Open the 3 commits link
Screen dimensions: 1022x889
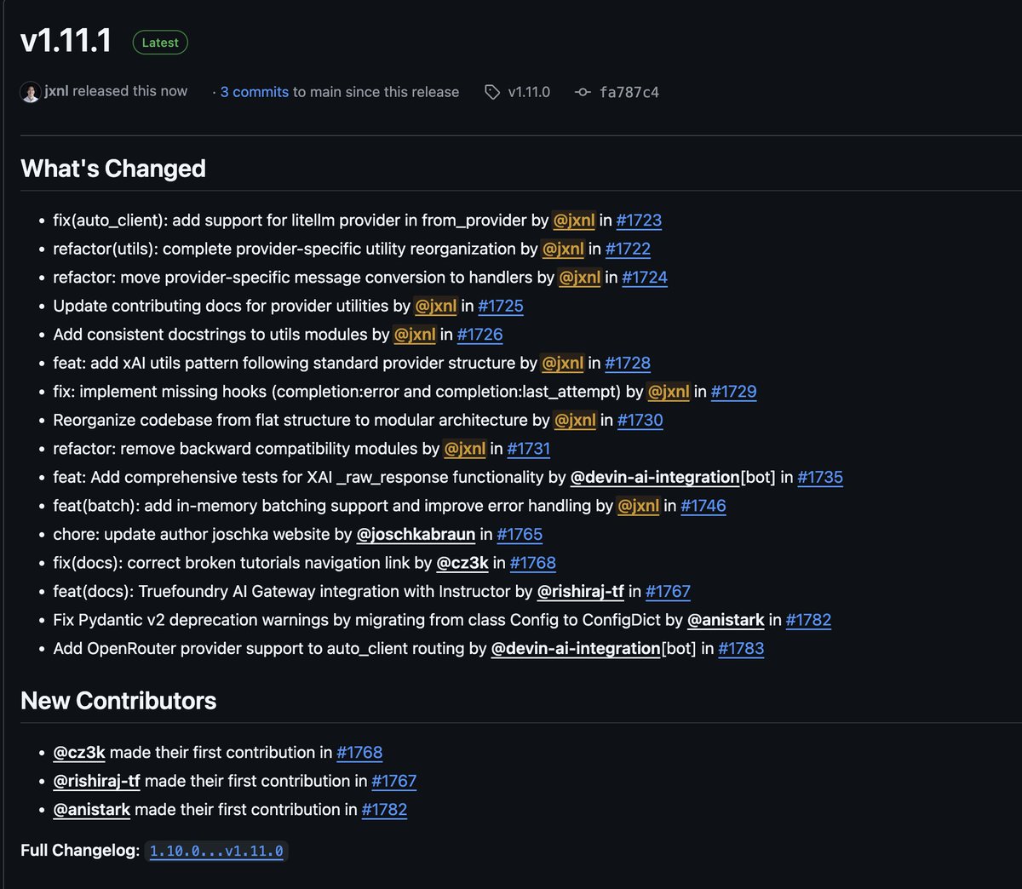(254, 92)
